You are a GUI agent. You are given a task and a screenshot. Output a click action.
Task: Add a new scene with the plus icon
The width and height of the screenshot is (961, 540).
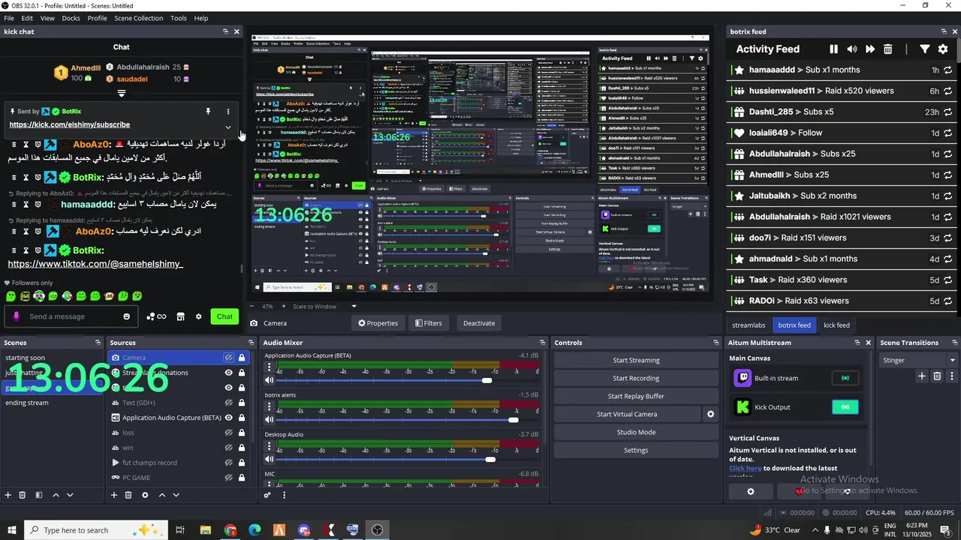(x=8, y=495)
